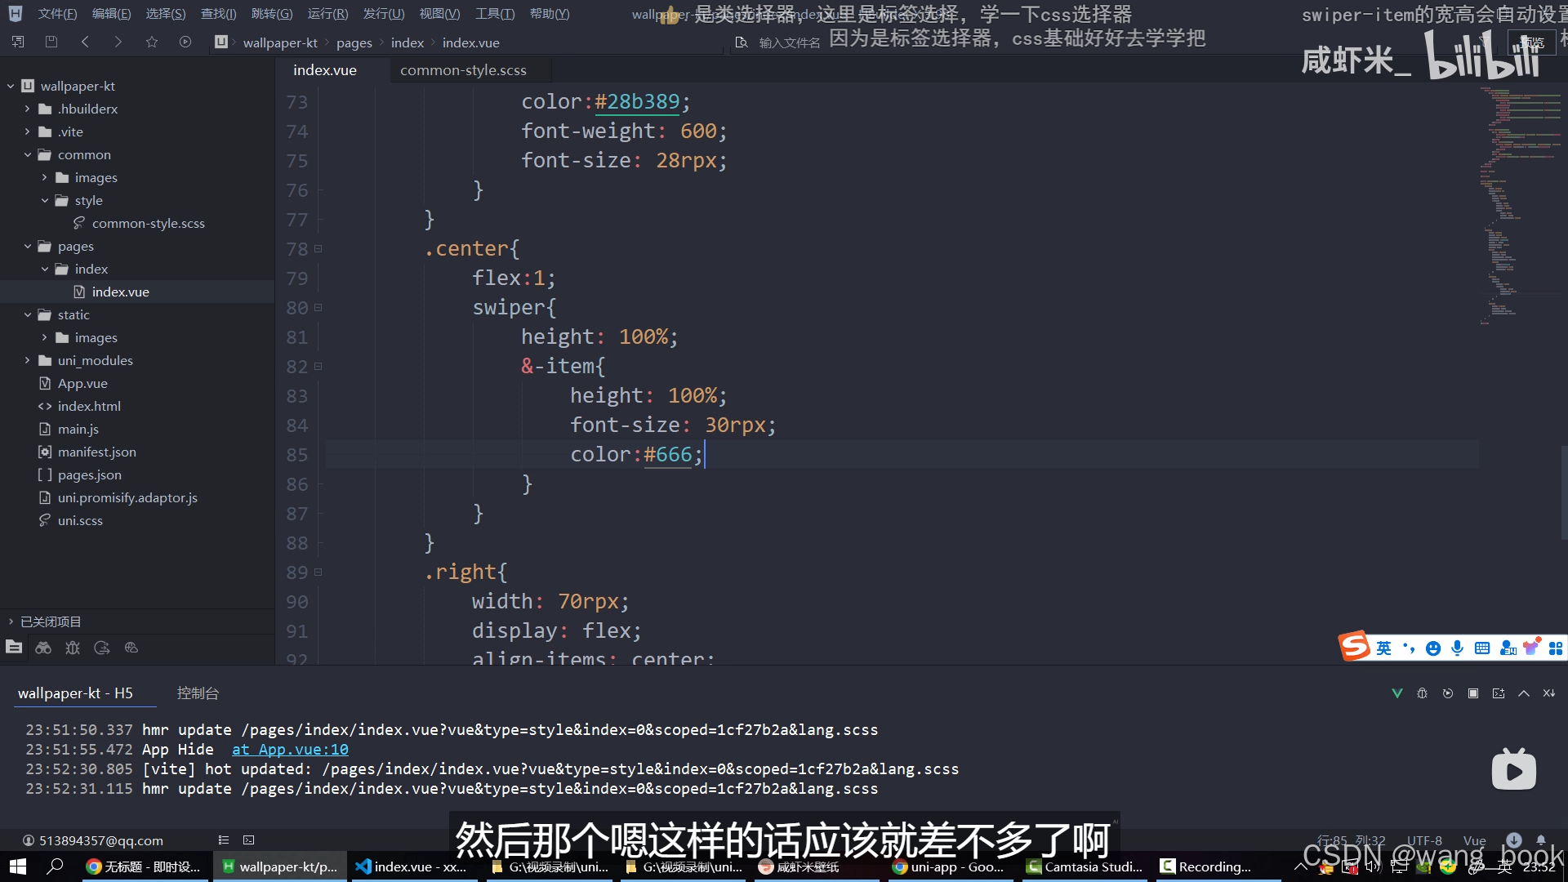The width and height of the screenshot is (1568, 882).
Task: Open the 工具(T) menu
Action: point(495,14)
